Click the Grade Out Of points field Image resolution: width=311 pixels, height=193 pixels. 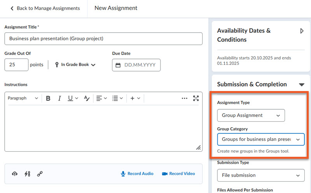tap(16, 65)
